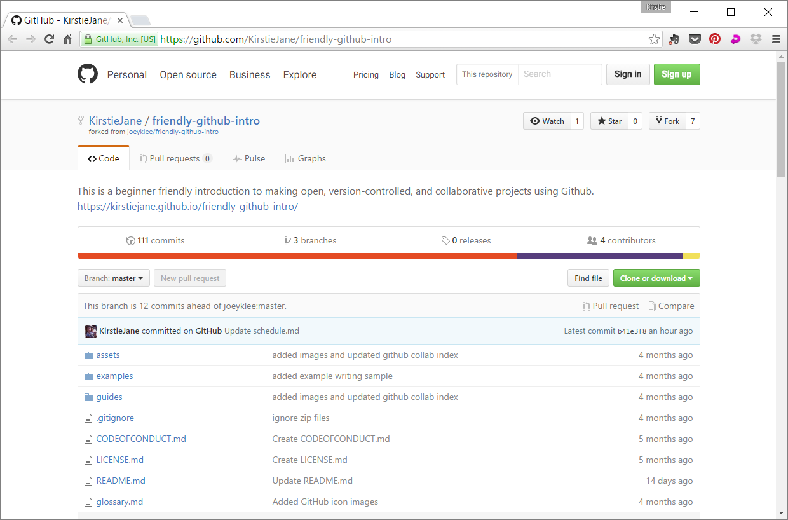Reload the page with the refresh icon

point(49,39)
